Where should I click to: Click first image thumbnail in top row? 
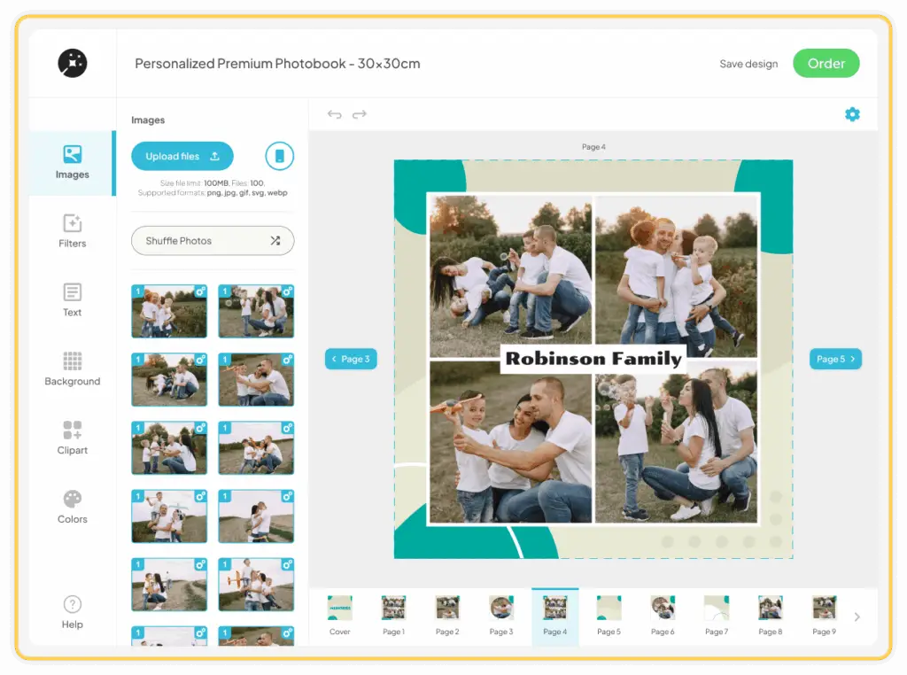169,311
